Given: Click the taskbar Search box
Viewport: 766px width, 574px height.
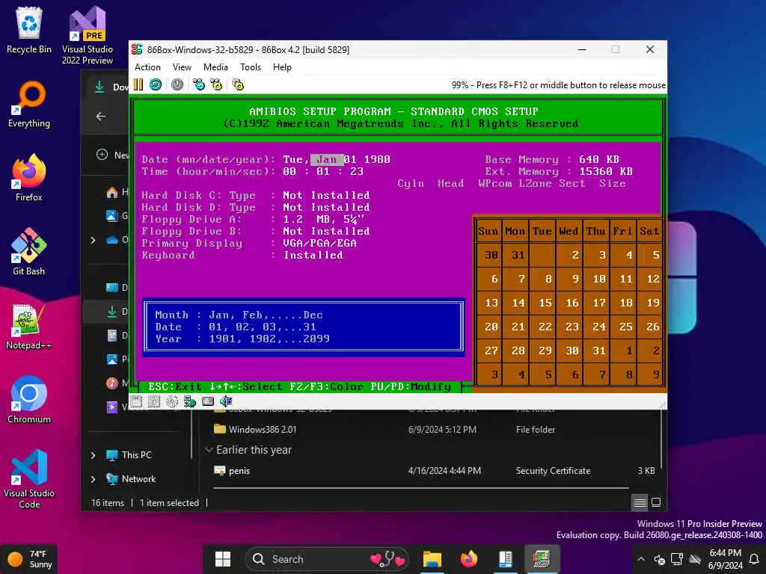Looking at the screenshot, I should point(328,559).
